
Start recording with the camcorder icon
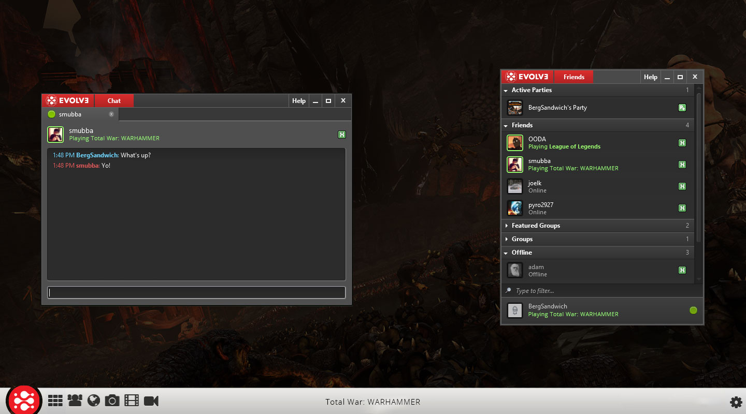pyautogui.click(x=151, y=401)
